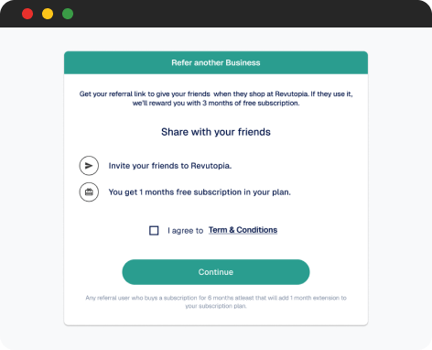The width and height of the screenshot is (432, 350).
Task: Click 'You get 1 months free subscription' text
Action: [200, 192]
